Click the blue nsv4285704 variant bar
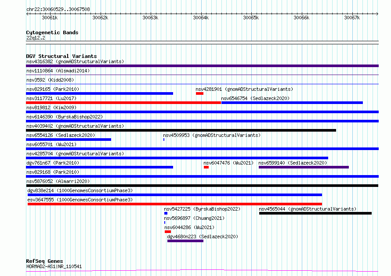Viewport: 391px width, 276px height. point(177,158)
